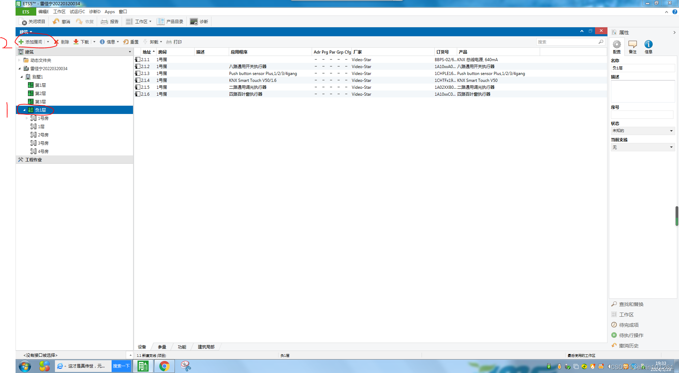Click the Download (下载) arrow icon
The image size is (679, 373).
tap(76, 42)
